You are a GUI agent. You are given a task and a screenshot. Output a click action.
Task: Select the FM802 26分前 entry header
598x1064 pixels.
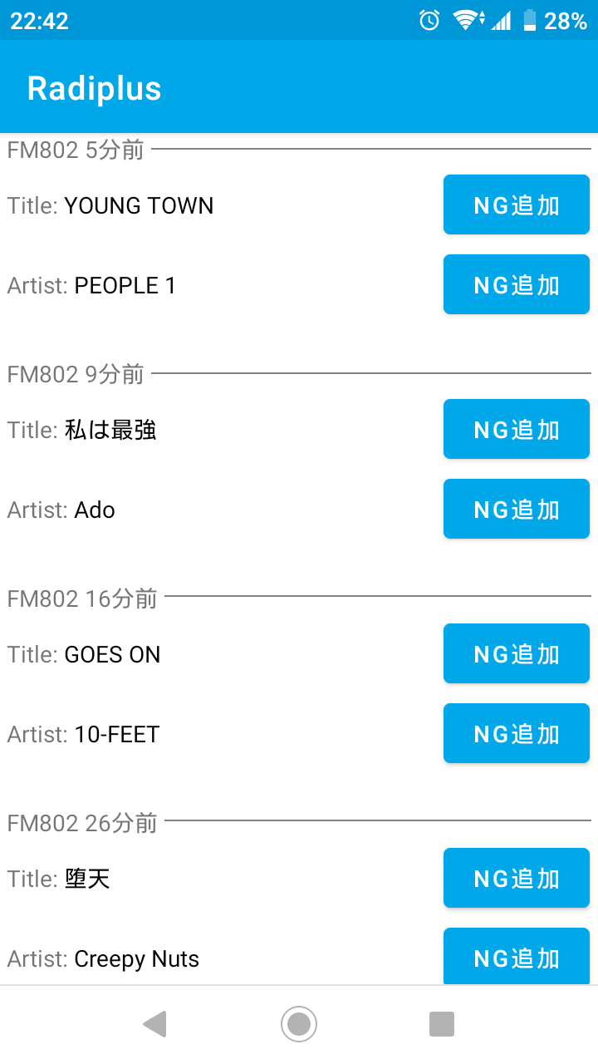[x=82, y=823]
